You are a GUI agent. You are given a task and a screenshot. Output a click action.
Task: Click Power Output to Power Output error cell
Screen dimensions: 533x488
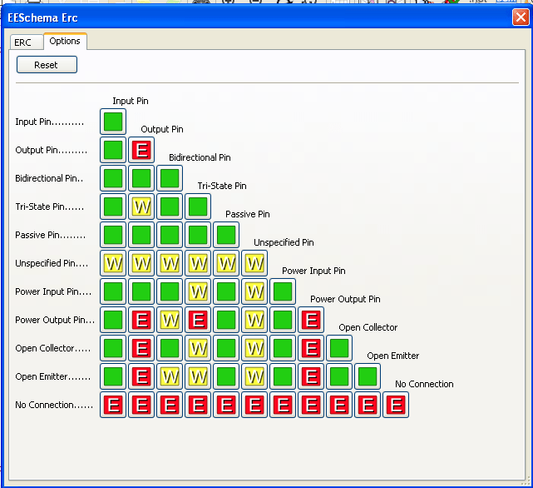tap(311, 320)
